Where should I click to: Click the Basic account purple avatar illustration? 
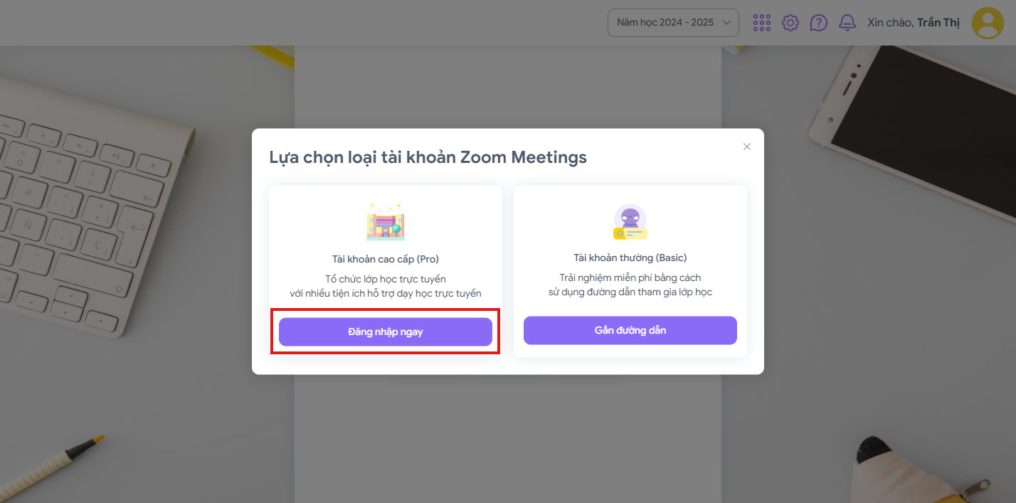[x=630, y=222]
